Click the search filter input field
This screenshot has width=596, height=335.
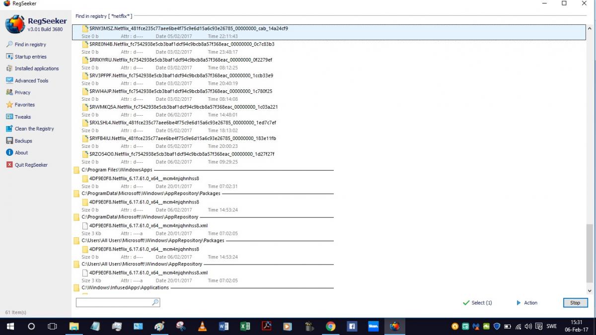113,302
